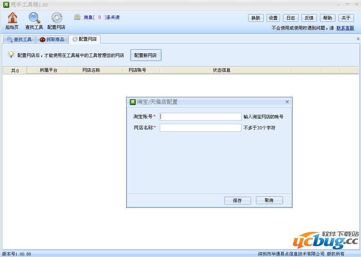This screenshot has height=257, width=361.
Task: Click the yellow message envelope icon
Action: (x=77, y=17)
